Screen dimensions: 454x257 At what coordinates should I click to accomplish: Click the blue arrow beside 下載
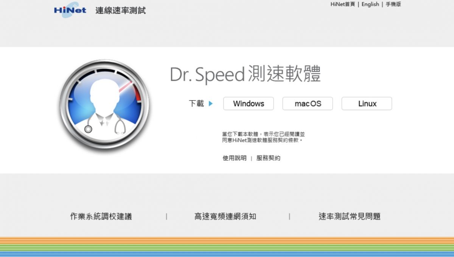click(211, 103)
